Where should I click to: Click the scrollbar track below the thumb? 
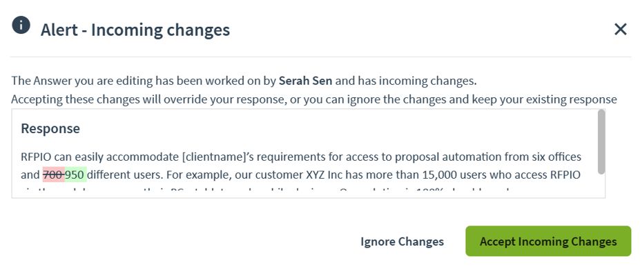601,186
